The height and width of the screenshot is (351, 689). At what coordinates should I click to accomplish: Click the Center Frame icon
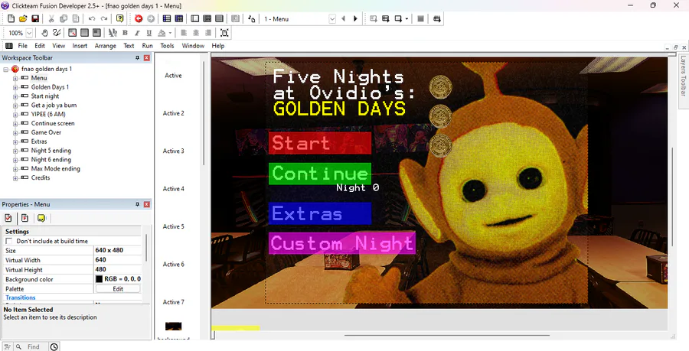coord(224,33)
